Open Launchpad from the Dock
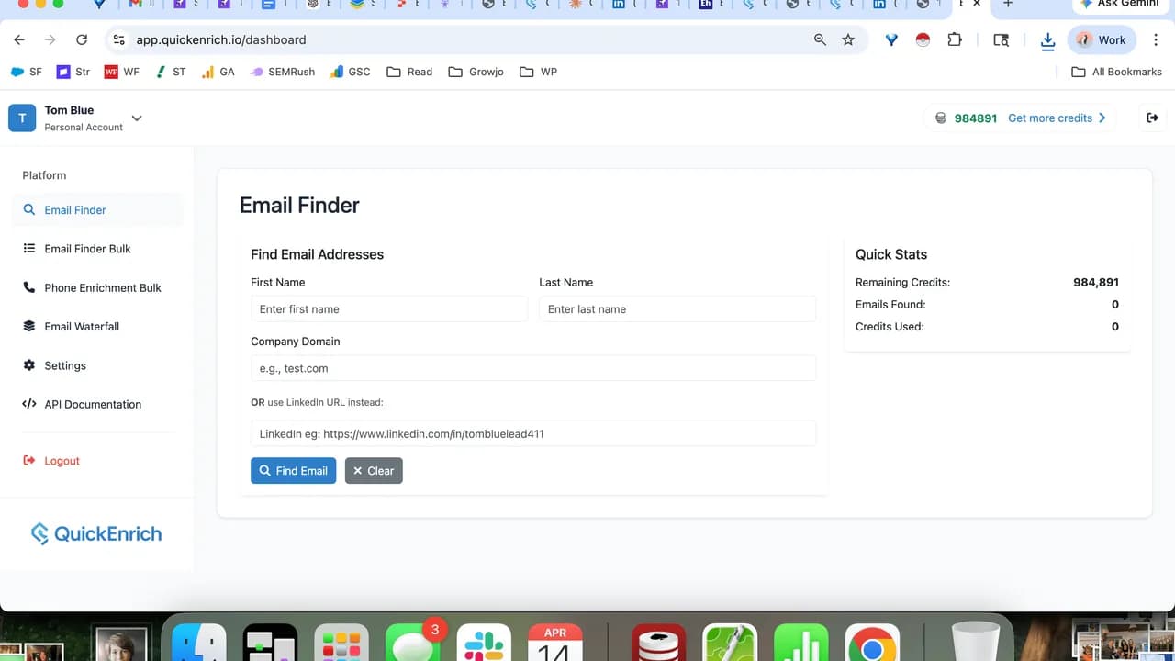 [x=341, y=644]
